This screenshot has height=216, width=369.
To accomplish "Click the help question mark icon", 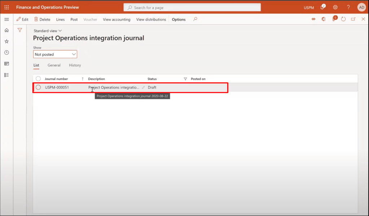I will point(348,7).
